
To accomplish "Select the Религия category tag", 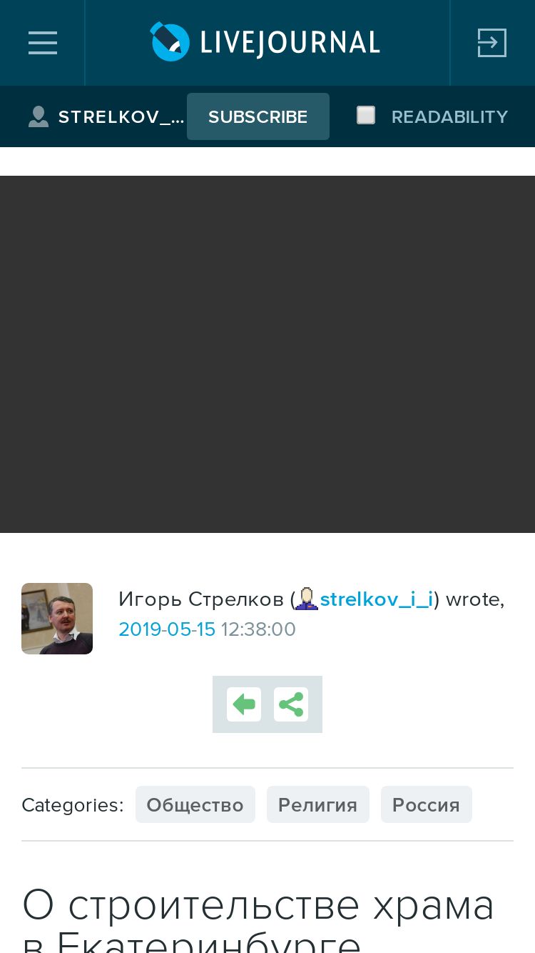I will [318, 804].
